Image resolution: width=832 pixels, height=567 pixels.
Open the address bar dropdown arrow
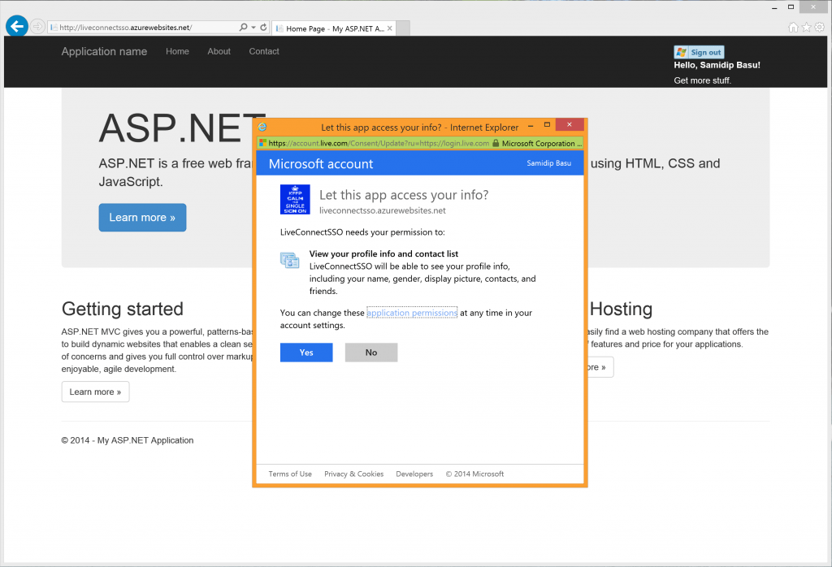pos(253,27)
